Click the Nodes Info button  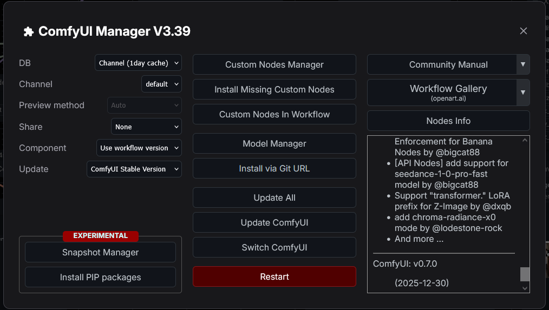coord(448,121)
